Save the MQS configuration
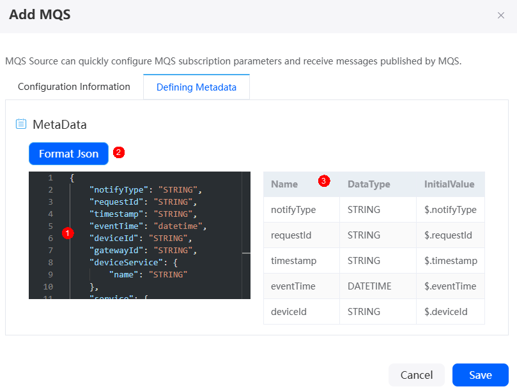The image size is (517, 389). click(x=481, y=375)
